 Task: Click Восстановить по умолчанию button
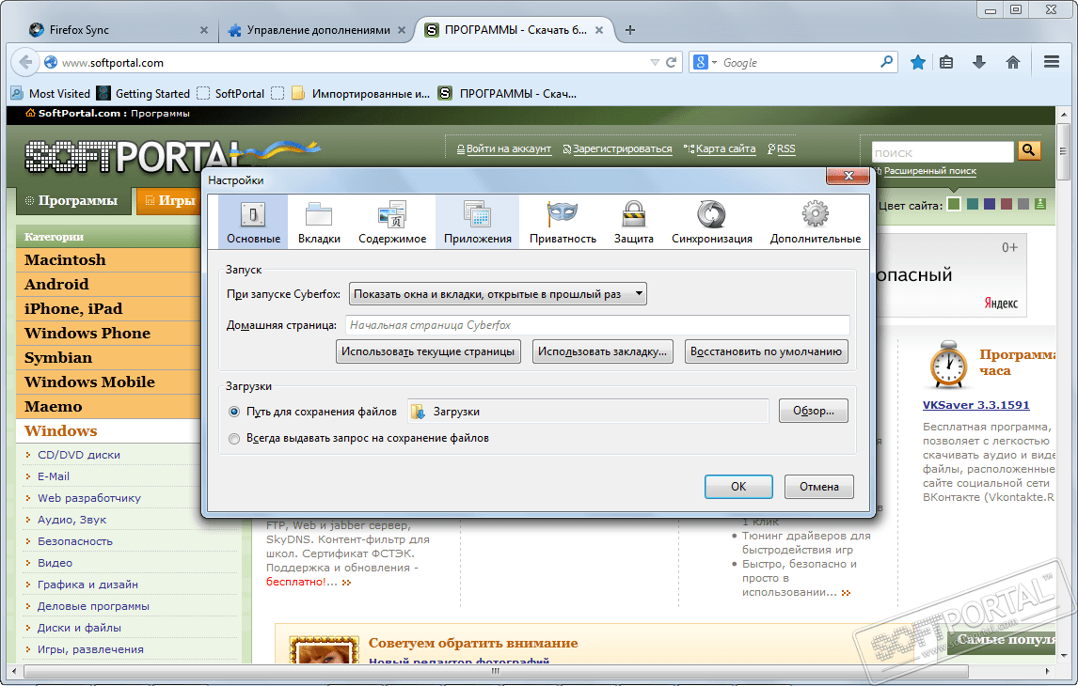tap(766, 351)
